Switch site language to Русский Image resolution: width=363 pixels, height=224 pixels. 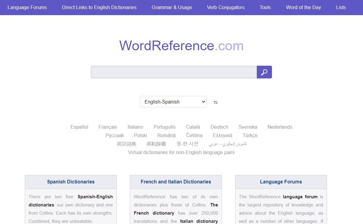(x=114, y=135)
